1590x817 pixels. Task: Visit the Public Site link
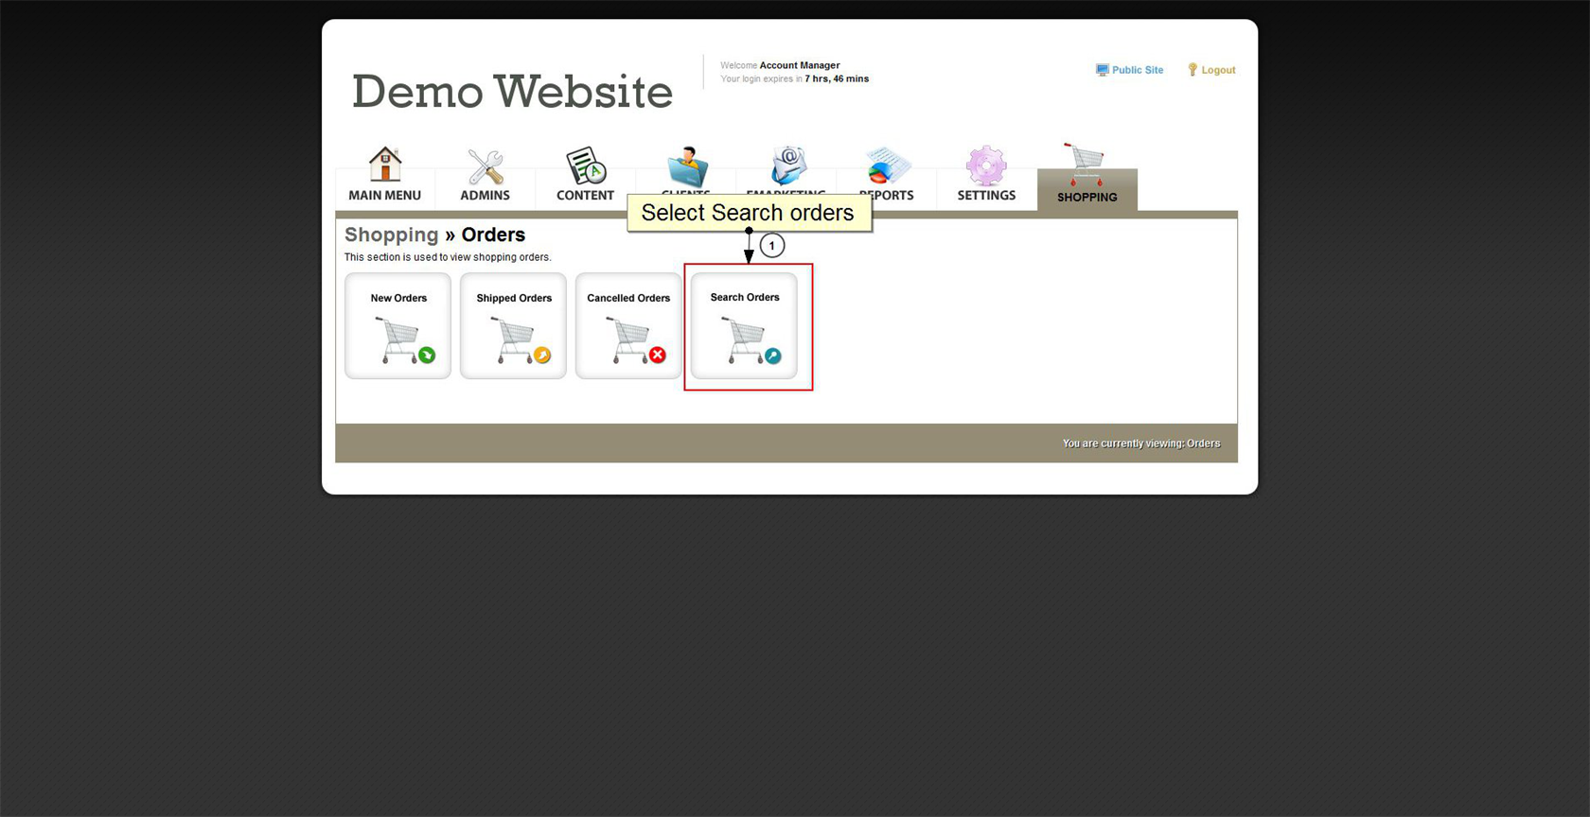tap(1137, 70)
